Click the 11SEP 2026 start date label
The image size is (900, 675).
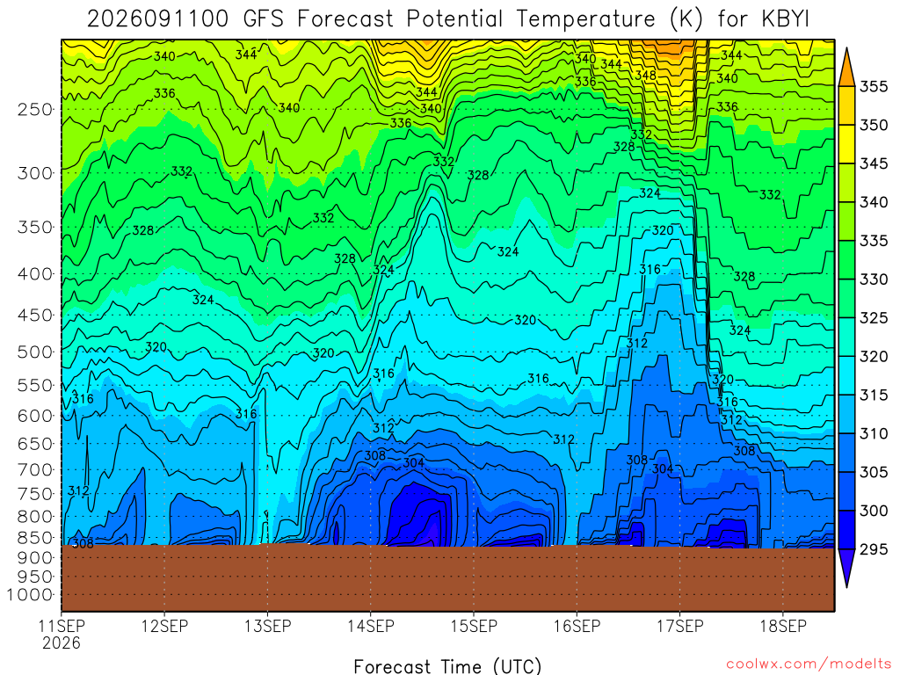click(x=62, y=635)
